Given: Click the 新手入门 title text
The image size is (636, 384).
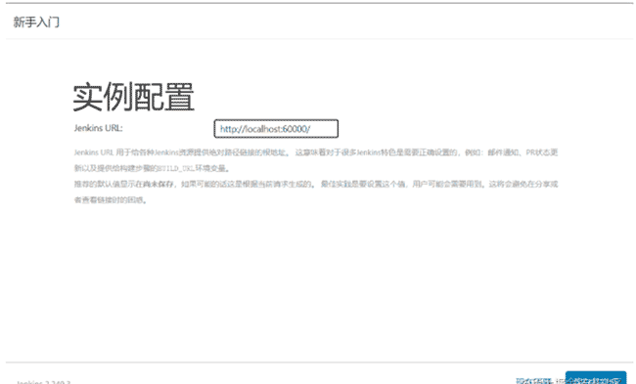Looking at the screenshot, I should (x=36, y=21).
